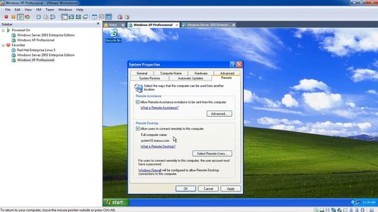
Task: Select the Automatic Updates tab
Action: pyautogui.click(x=190, y=78)
